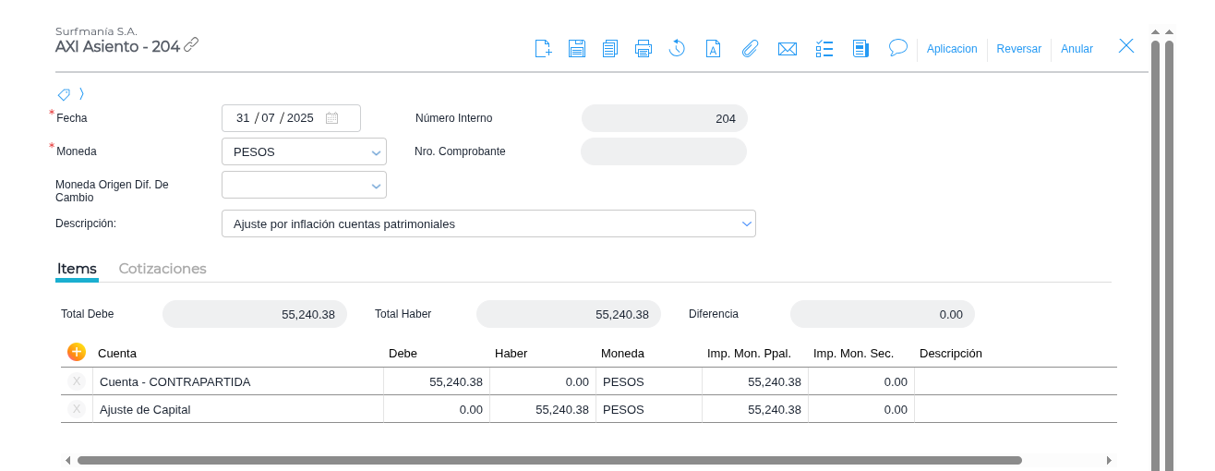Expand the Descripción dropdown list

[x=746, y=223]
